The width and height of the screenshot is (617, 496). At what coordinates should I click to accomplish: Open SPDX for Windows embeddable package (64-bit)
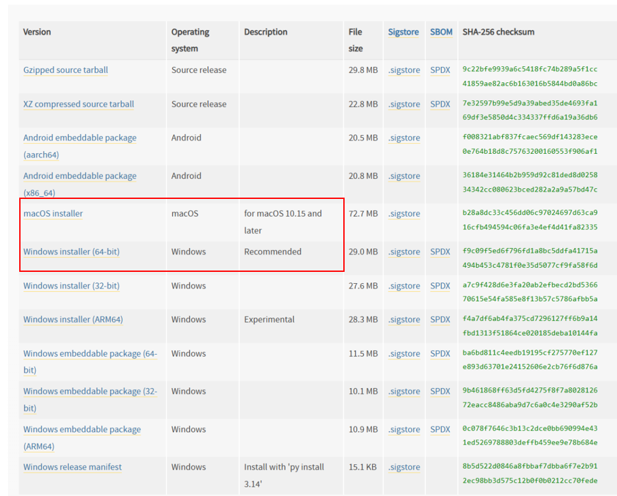pyautogui.click(x=440, y=354)
